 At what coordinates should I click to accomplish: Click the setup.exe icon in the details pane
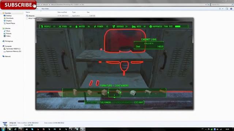click(x=5, y=124)
